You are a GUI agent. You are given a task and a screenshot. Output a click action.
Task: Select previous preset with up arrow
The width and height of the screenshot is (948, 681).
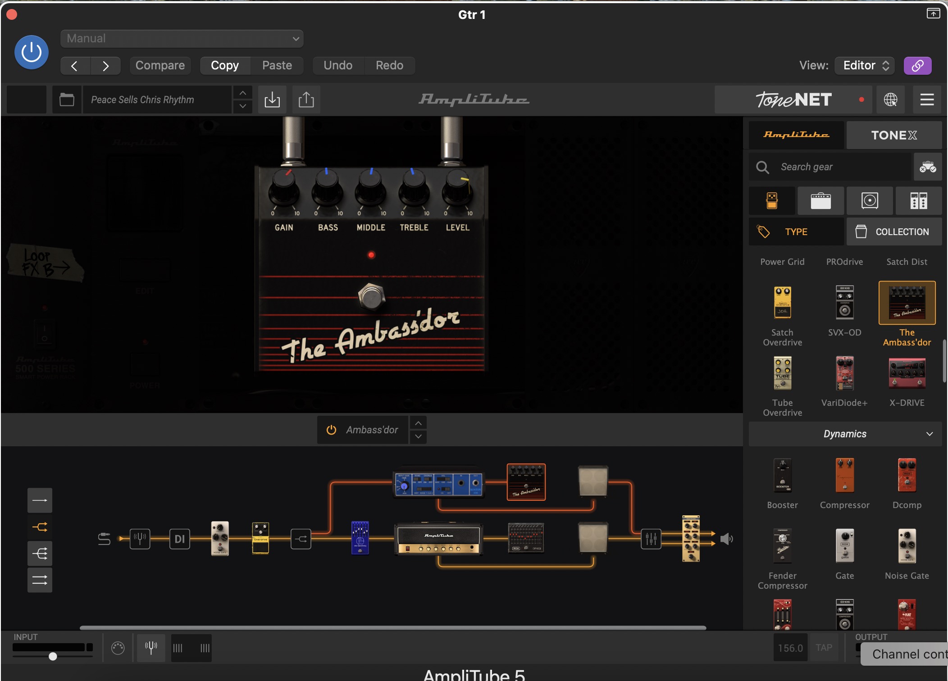coord(242,93)
